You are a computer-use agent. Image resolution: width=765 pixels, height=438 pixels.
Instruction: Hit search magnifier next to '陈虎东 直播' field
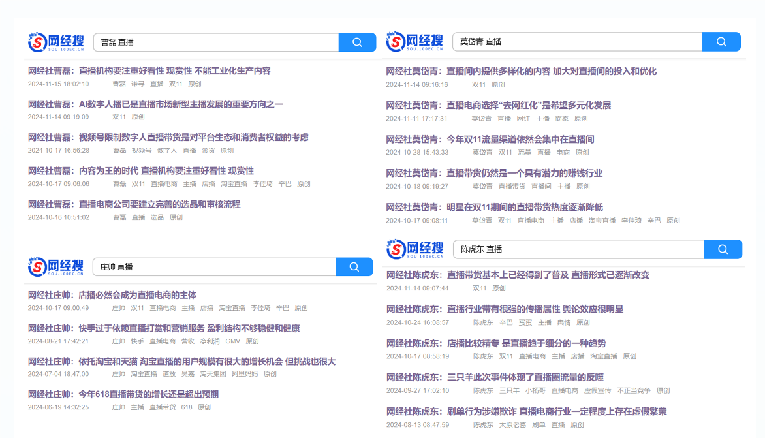[x=723, y=249]
